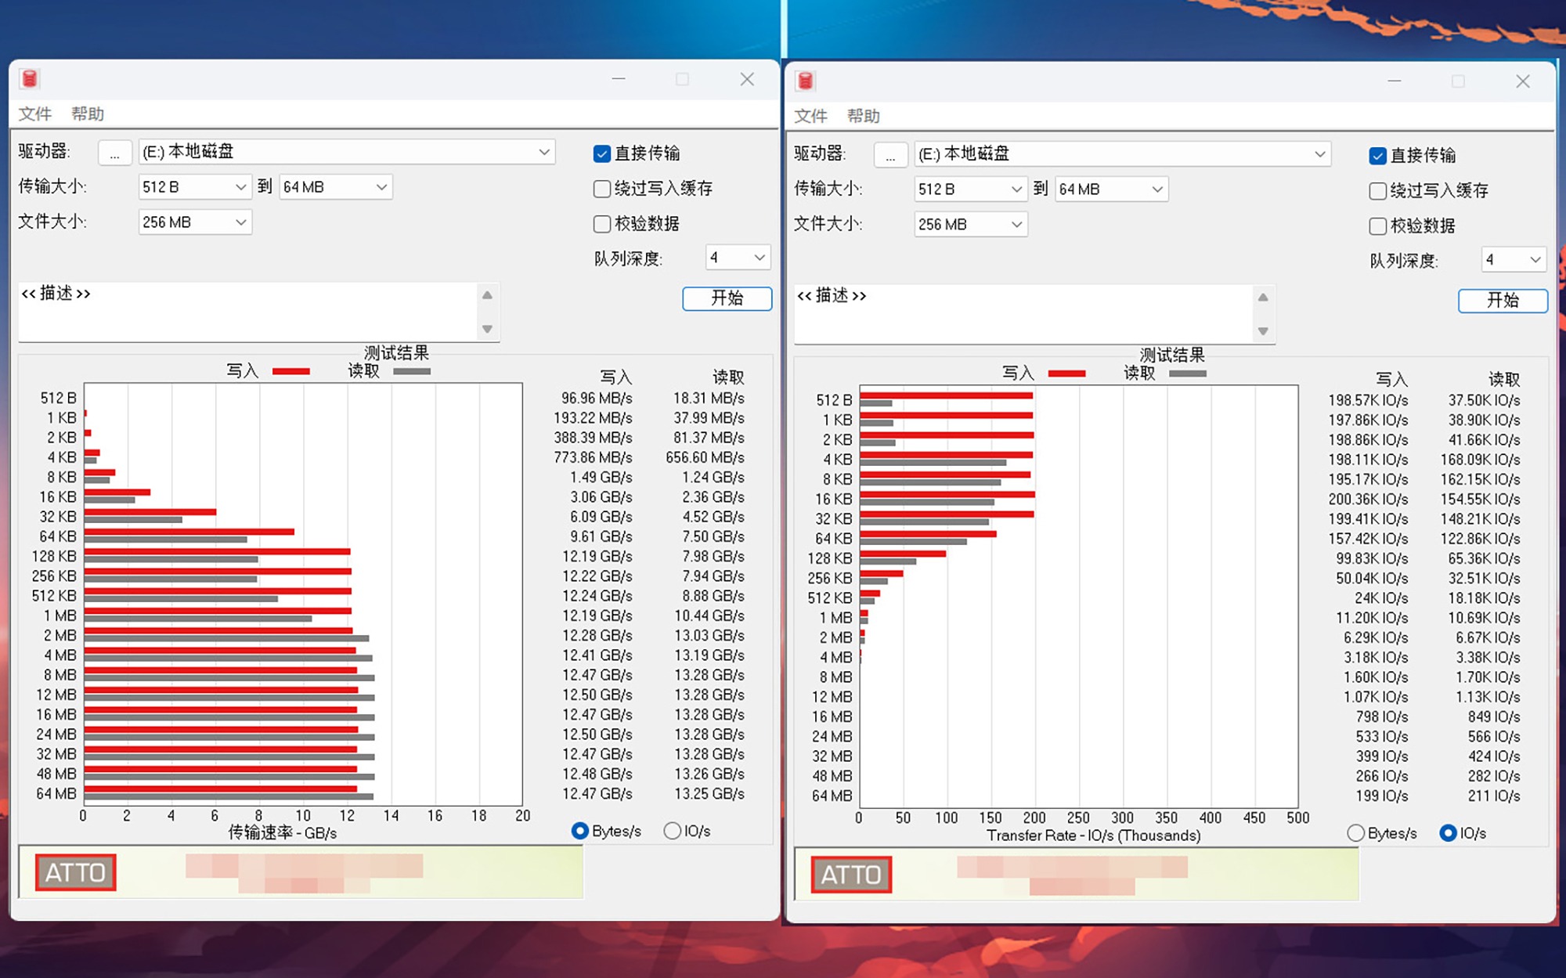1566x978 pixels.
Task: Open the 文件 menu in left window
Action: click(x=34, y=114)
